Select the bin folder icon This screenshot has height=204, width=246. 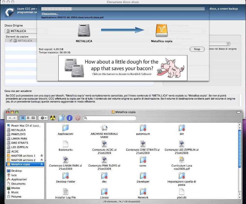182,128
